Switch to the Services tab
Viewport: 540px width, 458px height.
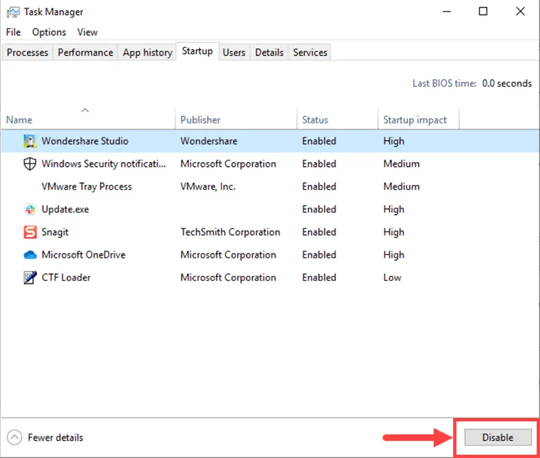point(309,52)
